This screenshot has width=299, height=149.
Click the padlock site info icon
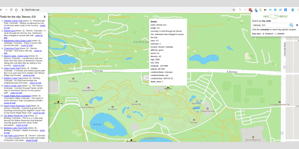23,10
